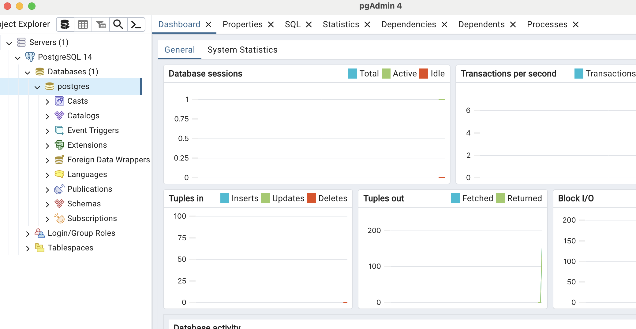The height and width of the screenshot is (329, 636).
Task: Click the View Data table grid icon
Action: tap(83, 24)
